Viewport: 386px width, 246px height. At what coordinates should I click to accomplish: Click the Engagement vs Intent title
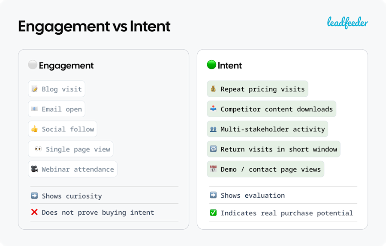click(x=94, y=27)
